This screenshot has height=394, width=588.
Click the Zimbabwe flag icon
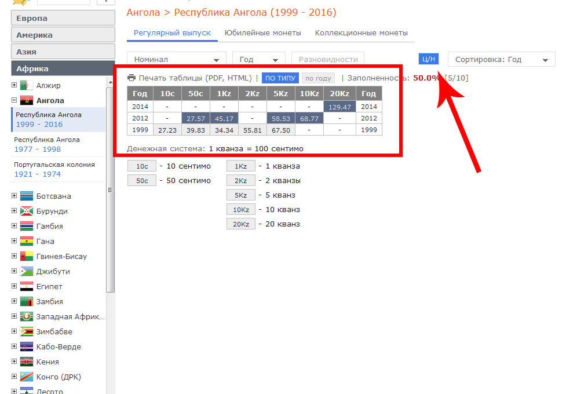point(27,331)
